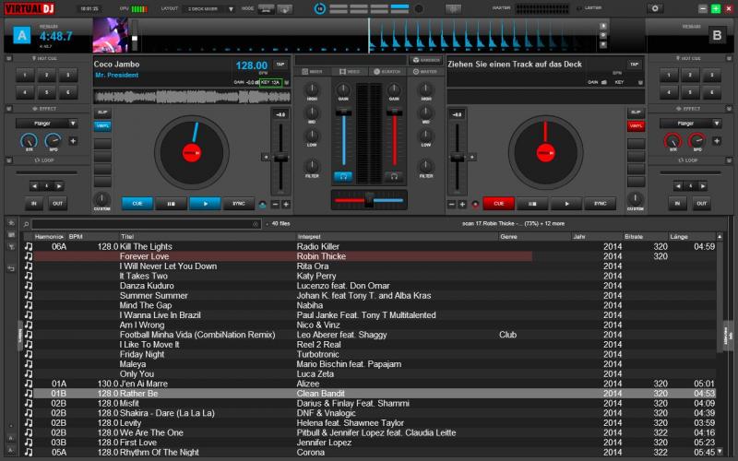
Task: Open the settings gear in the top bar
Action: coord(656,8)
